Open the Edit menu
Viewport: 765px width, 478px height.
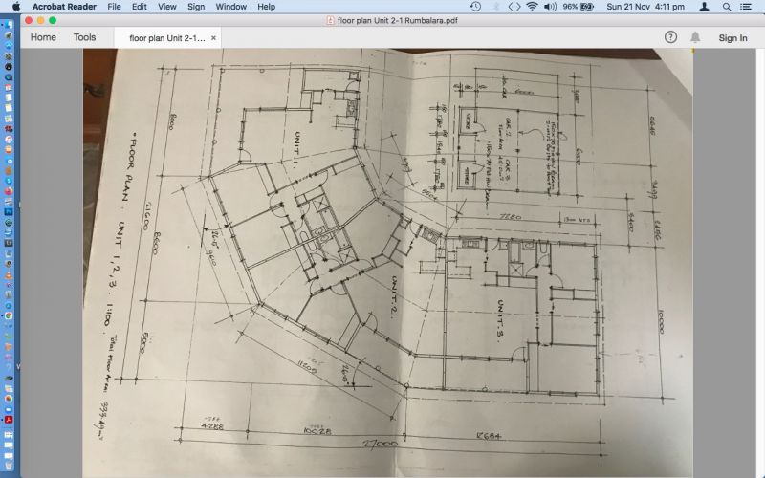(x=140, y=7)
